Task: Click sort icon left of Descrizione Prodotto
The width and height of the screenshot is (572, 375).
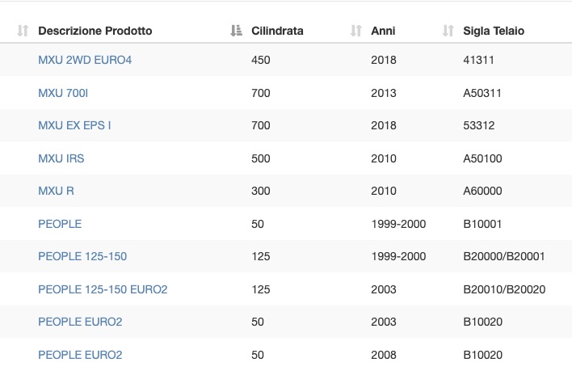Action: [x=23, y=31]
